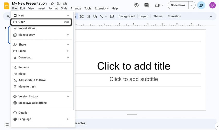Viewport: 219px width, 130px height.
Task: Toggle Make available offline option
Action: coord(32,103)
